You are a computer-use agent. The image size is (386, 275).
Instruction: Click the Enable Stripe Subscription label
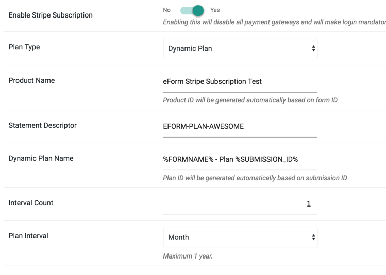51,15
